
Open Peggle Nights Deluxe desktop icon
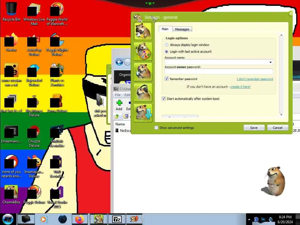pyautogui.click(x=57, y=45)
